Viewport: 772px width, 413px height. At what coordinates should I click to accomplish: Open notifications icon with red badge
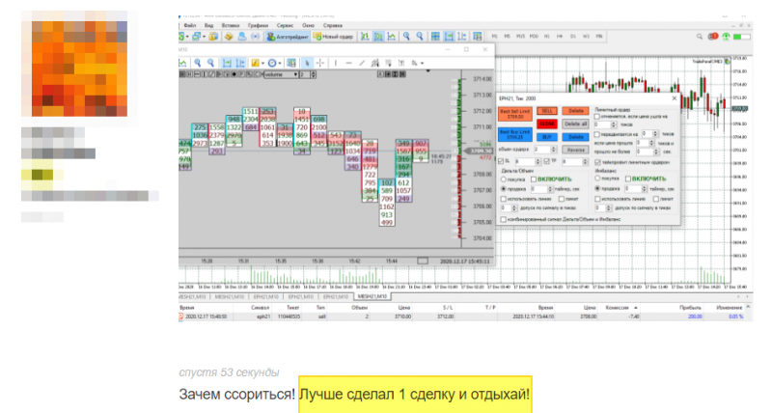pyautogui.click(x=712, y=37)
